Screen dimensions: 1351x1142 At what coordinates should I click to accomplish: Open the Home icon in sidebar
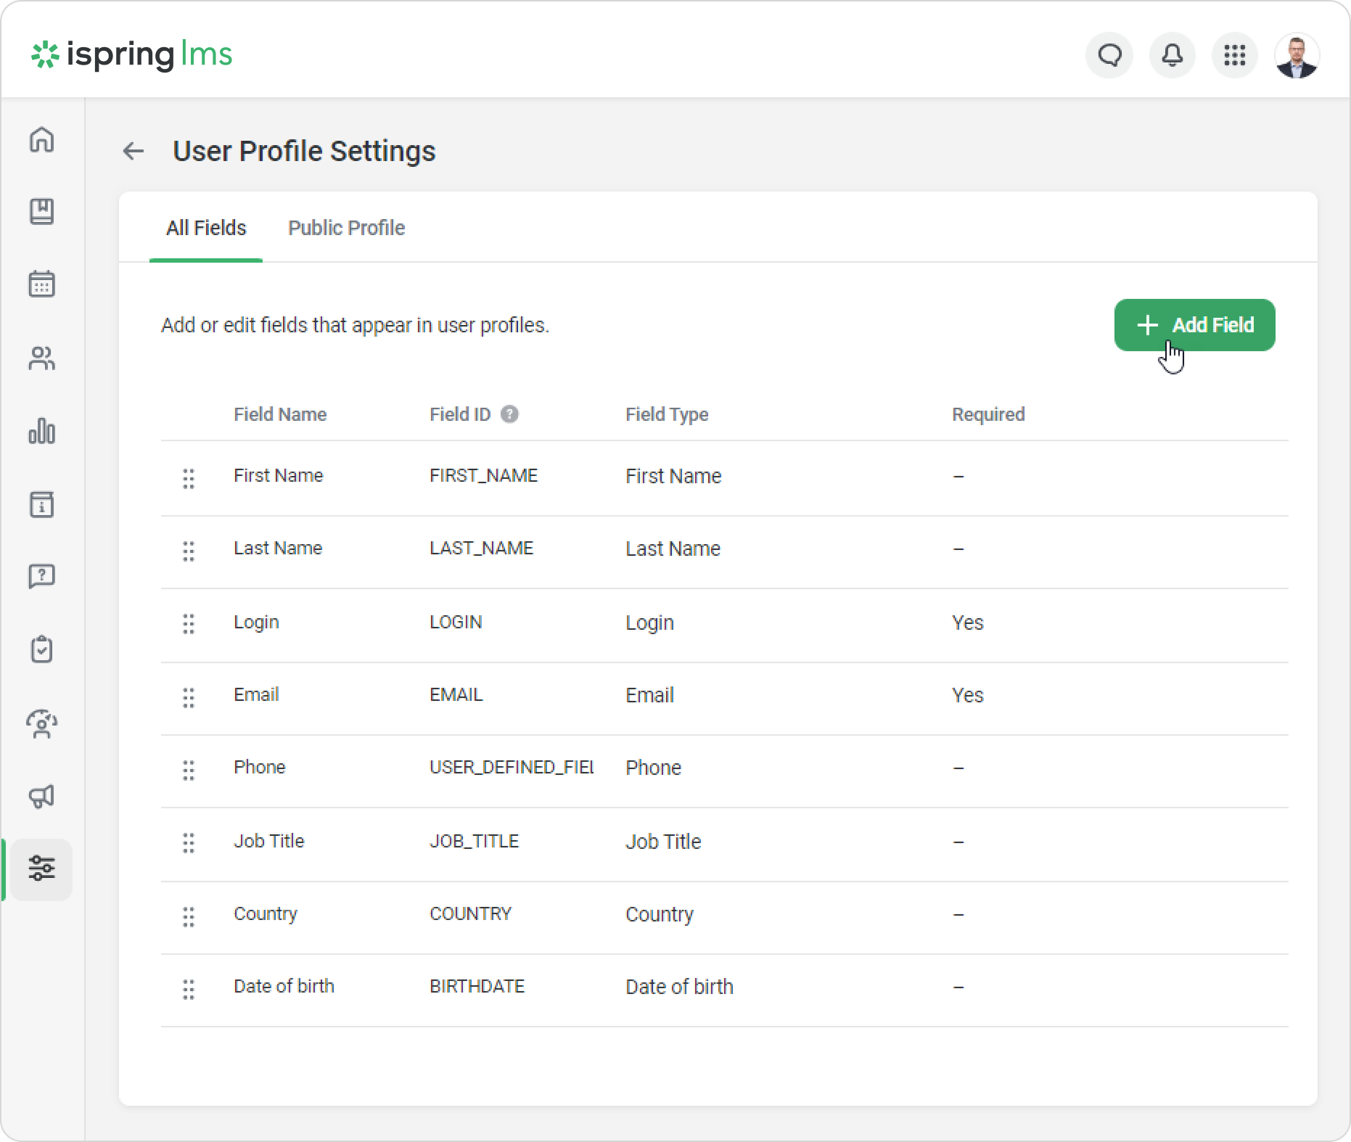(41, 139)
